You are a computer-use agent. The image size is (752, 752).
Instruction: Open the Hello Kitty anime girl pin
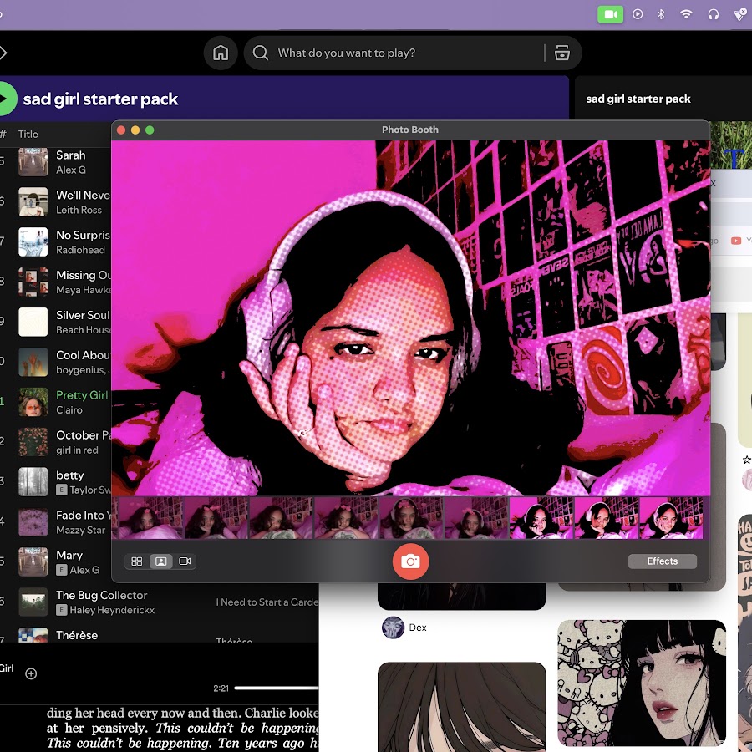(x=642, y=683)
